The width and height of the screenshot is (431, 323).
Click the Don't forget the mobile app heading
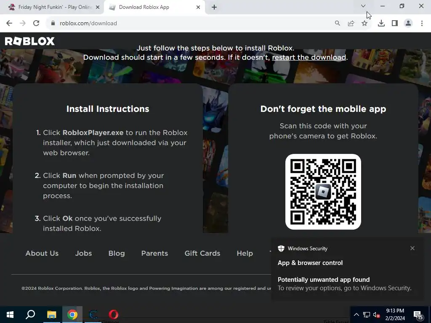coord(323,109)
